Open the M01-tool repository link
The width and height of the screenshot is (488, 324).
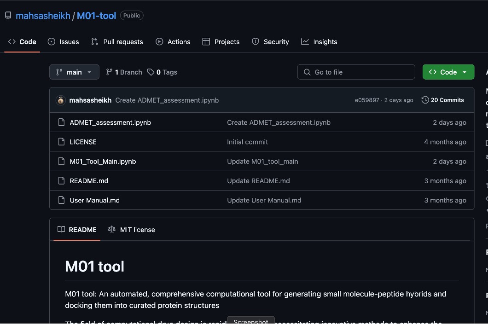(96, 16)
